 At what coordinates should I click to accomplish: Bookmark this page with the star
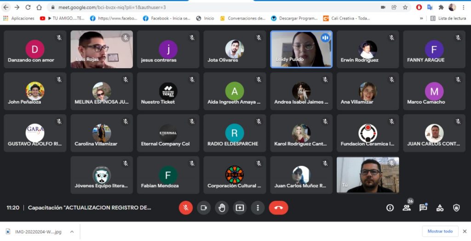click(x=405, y=7)
